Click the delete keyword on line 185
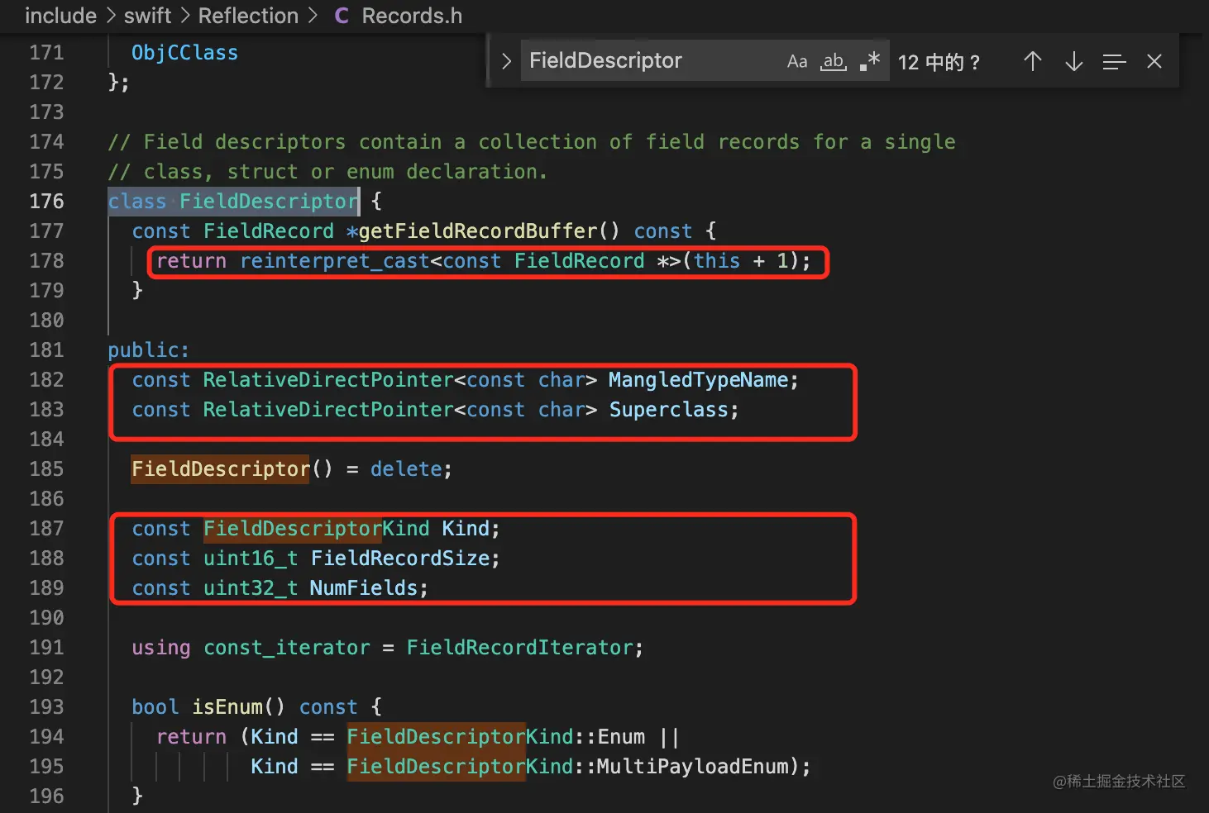 click(406, 469)
